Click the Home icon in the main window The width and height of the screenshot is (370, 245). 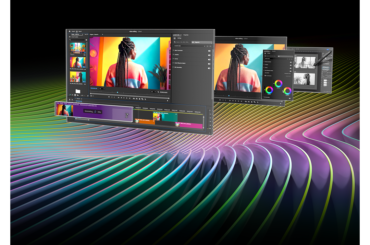[69, 31]
